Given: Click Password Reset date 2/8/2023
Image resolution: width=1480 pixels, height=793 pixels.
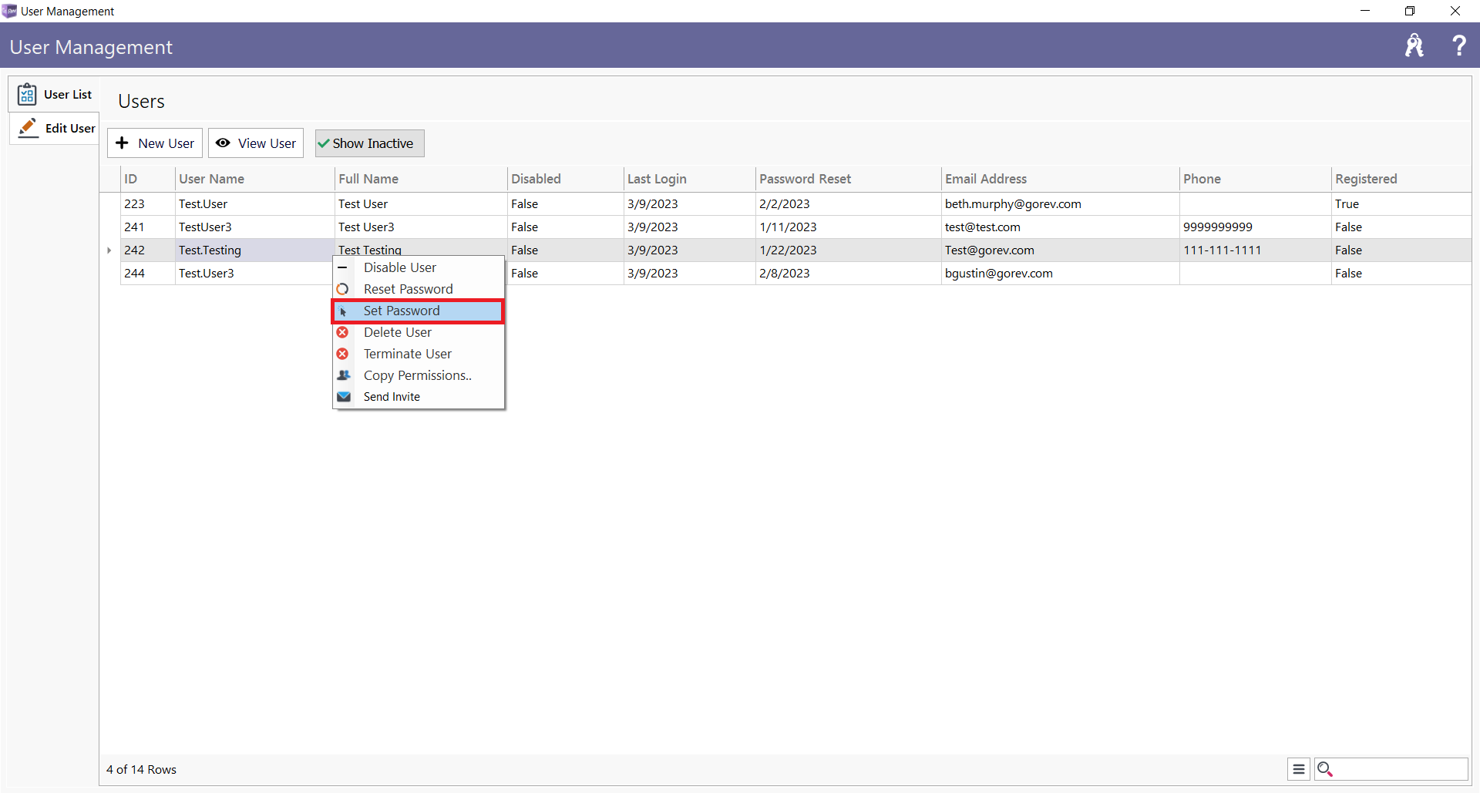Looking at the screenshot, I should tap(785, 274).
